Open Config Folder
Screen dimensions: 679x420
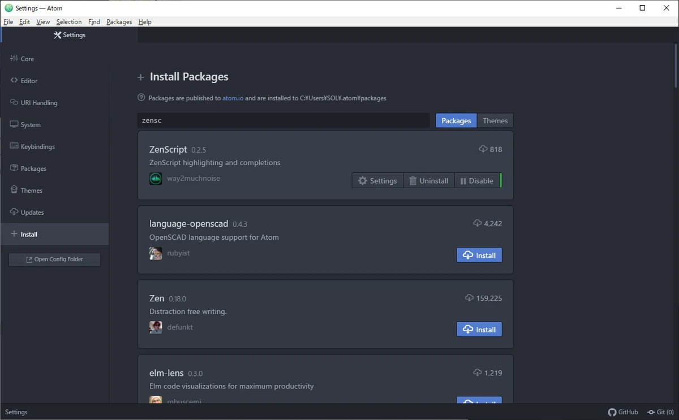coord(54,259)
